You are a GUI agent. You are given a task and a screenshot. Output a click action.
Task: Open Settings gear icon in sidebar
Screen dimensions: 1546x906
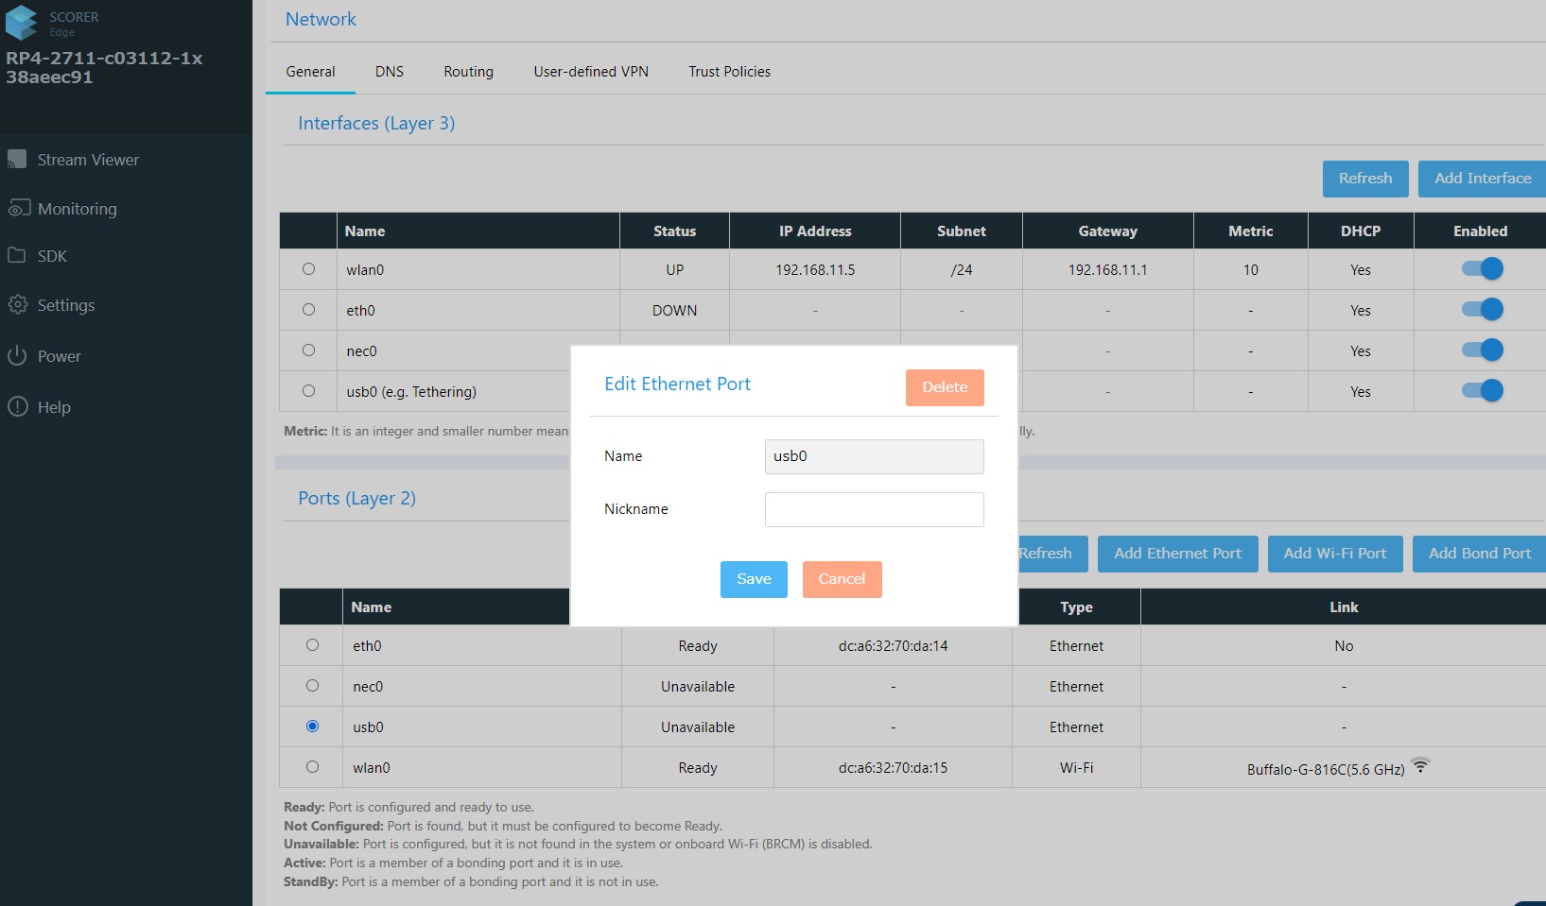pyautogui.click(x=17, y=305)
